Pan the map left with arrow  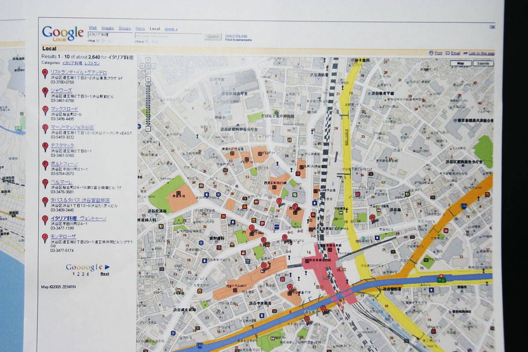(142, 66)
